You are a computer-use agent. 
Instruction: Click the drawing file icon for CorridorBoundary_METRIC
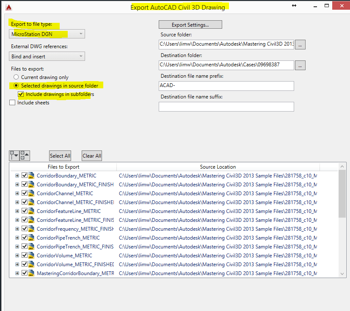(x=31, y=175)
